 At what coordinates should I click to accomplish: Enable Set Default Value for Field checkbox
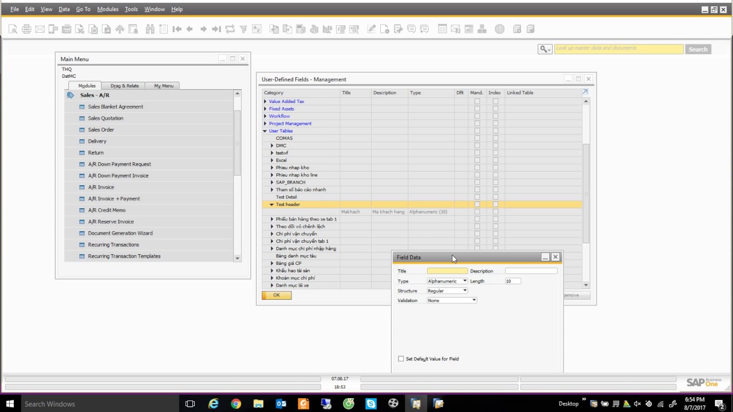[401, 359]
